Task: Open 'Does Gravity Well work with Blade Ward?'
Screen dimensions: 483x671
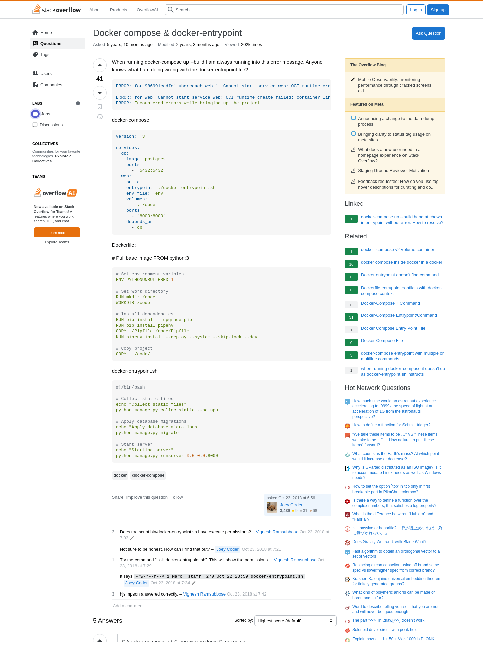Action: [x=389, y=541]
